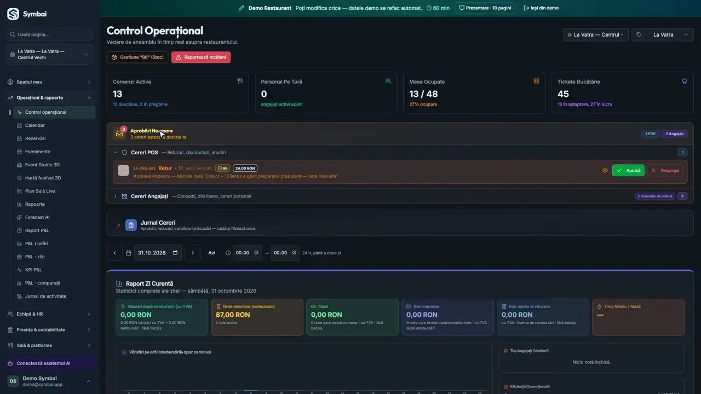Click the Caută pagina search field

coord(49,34)
